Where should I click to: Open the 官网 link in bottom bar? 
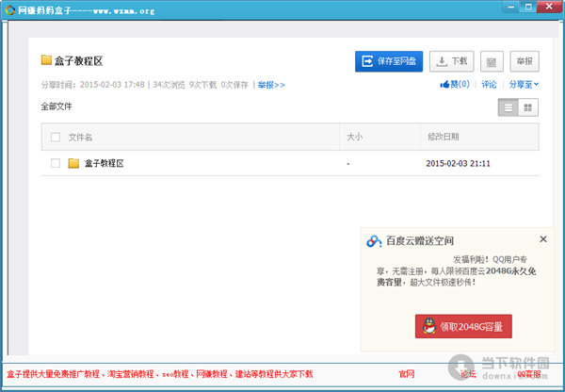(407, 374)
